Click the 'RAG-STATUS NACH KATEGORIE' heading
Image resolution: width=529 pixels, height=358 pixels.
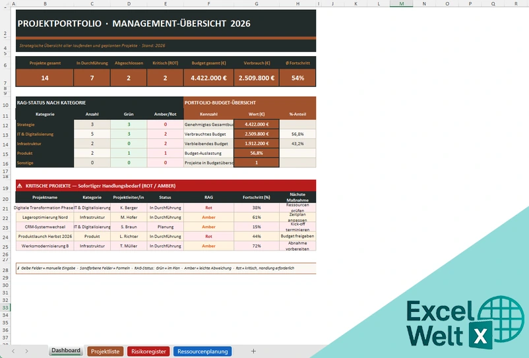click(x=51, y=102)
